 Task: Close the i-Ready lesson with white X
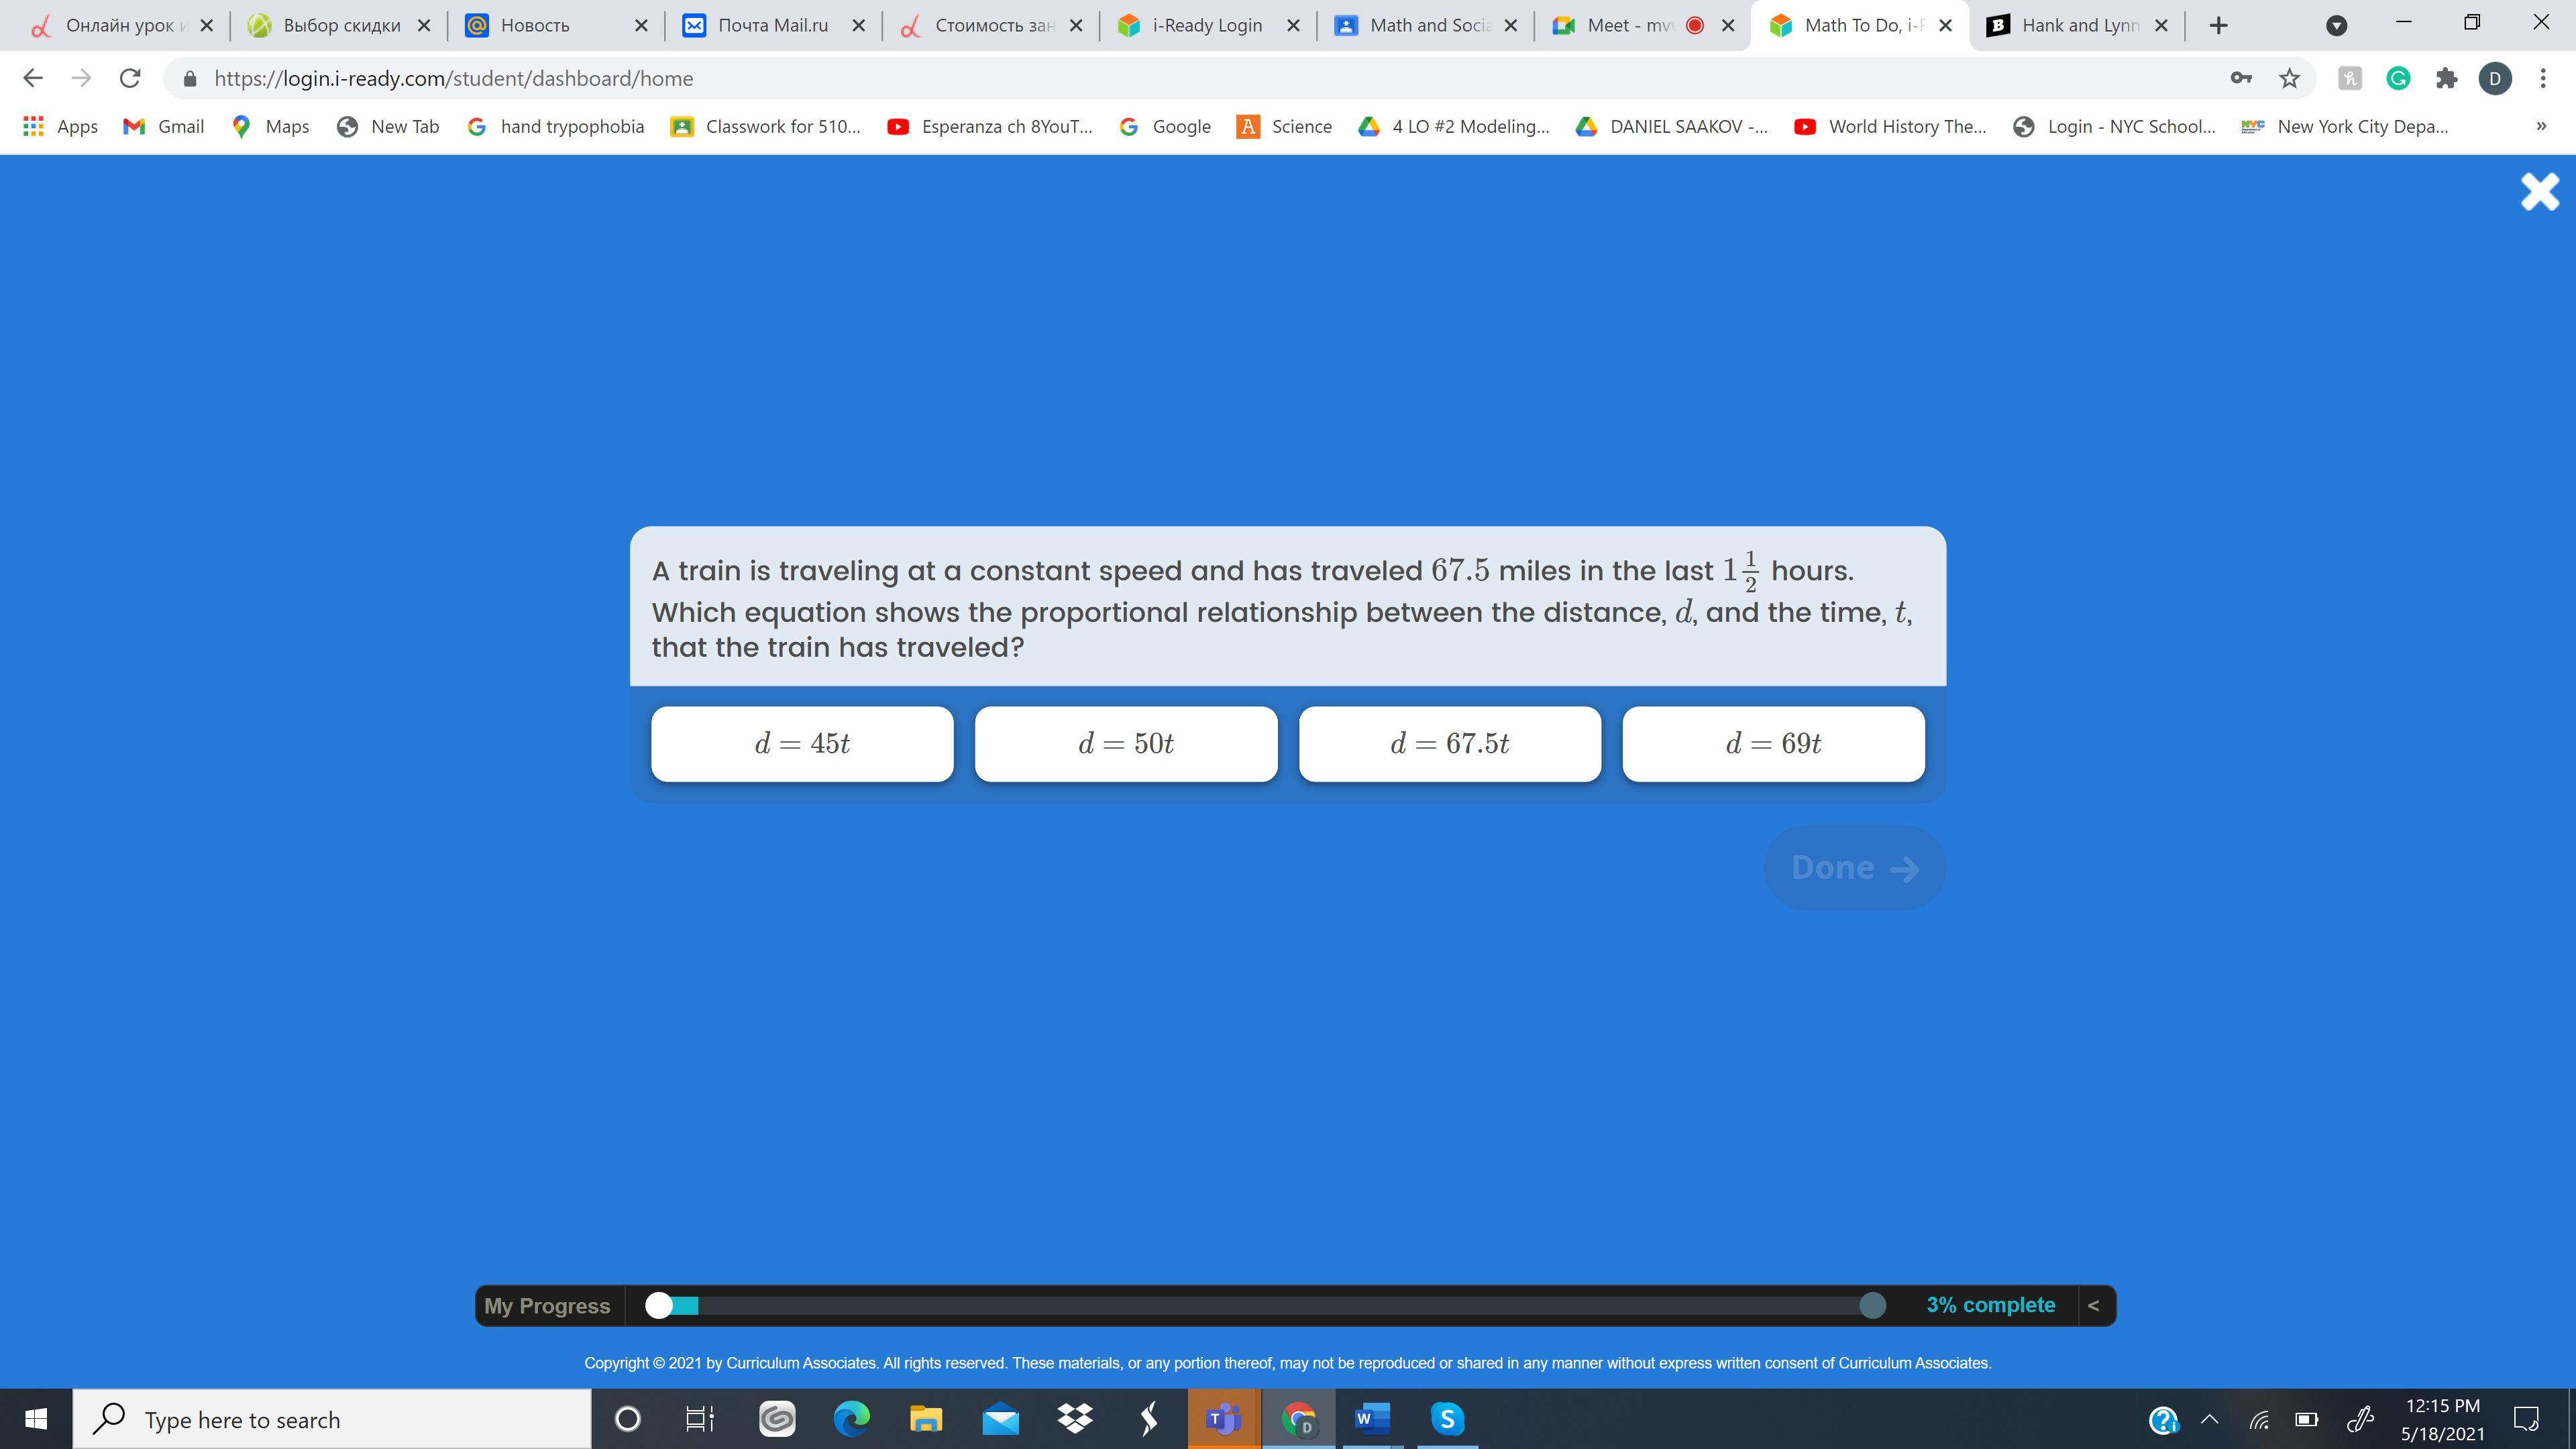pos(2539,192)
